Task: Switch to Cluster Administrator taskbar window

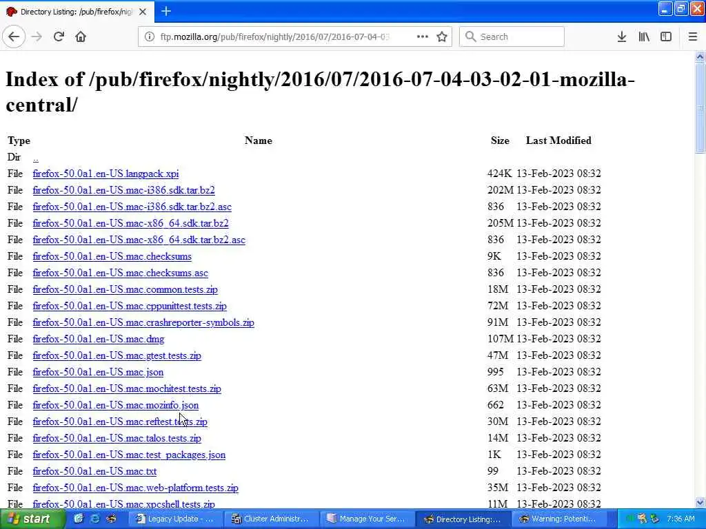Action: click(x=271, y=519)
